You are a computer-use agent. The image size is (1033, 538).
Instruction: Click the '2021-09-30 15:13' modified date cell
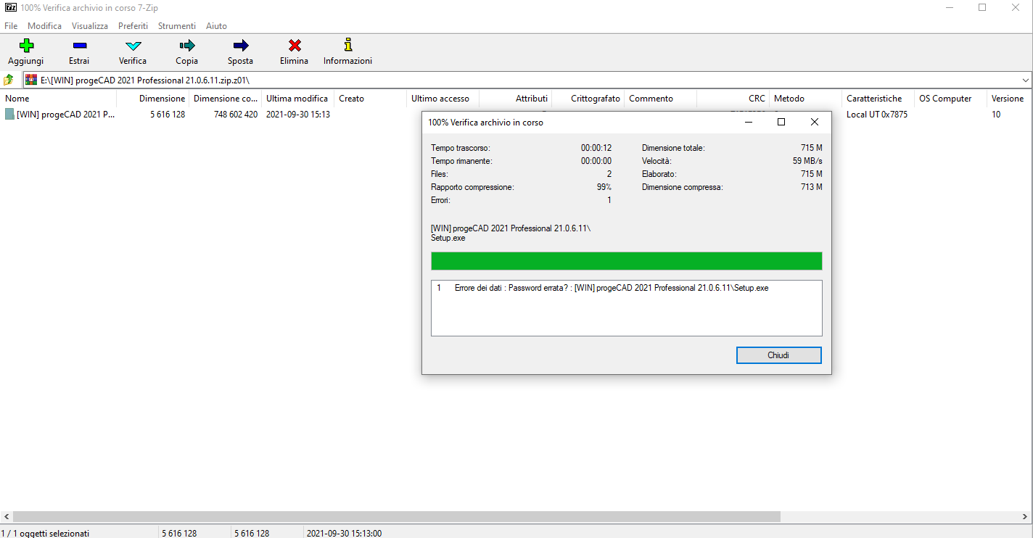pos(298,115)
